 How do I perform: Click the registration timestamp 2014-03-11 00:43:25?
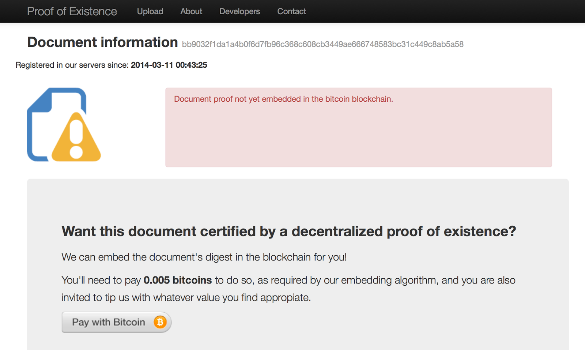tap(169, 65)
